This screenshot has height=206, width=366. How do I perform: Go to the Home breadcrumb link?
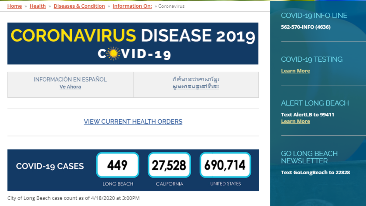[x=15, y=6]
